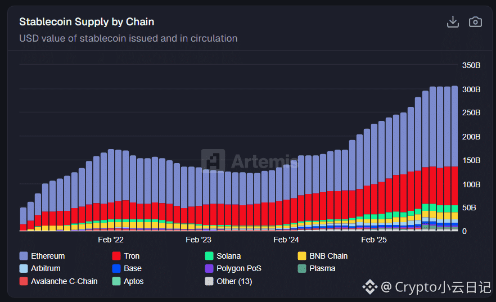Click the rightmost tallest chart bar
496x302 pixels.
(454, 158)
